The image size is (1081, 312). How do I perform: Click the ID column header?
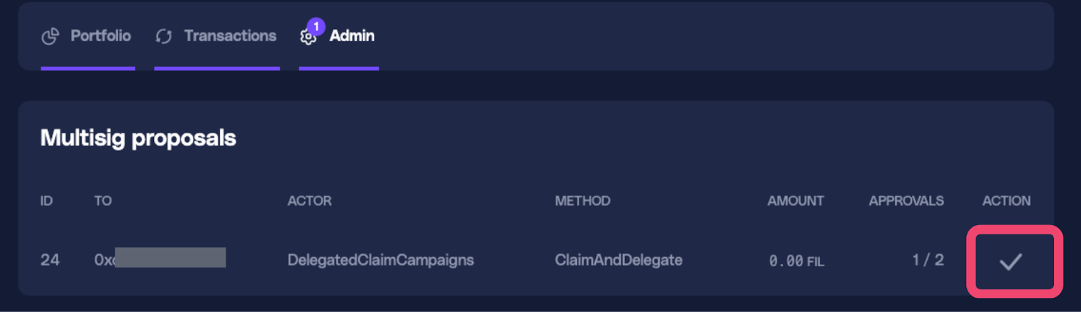point(46,201)
